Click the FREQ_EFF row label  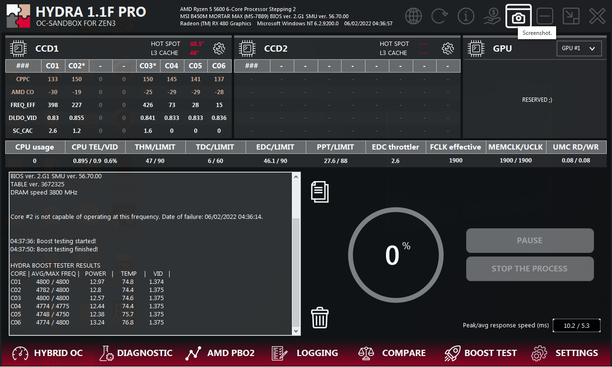coord(23,105)
